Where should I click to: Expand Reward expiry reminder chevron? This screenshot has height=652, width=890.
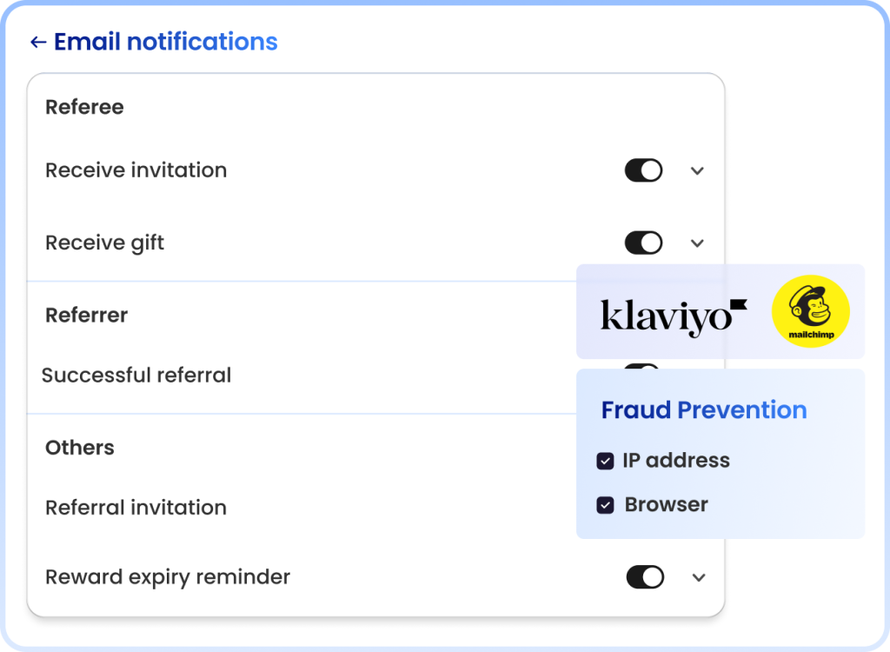click(x=699, y=577)
